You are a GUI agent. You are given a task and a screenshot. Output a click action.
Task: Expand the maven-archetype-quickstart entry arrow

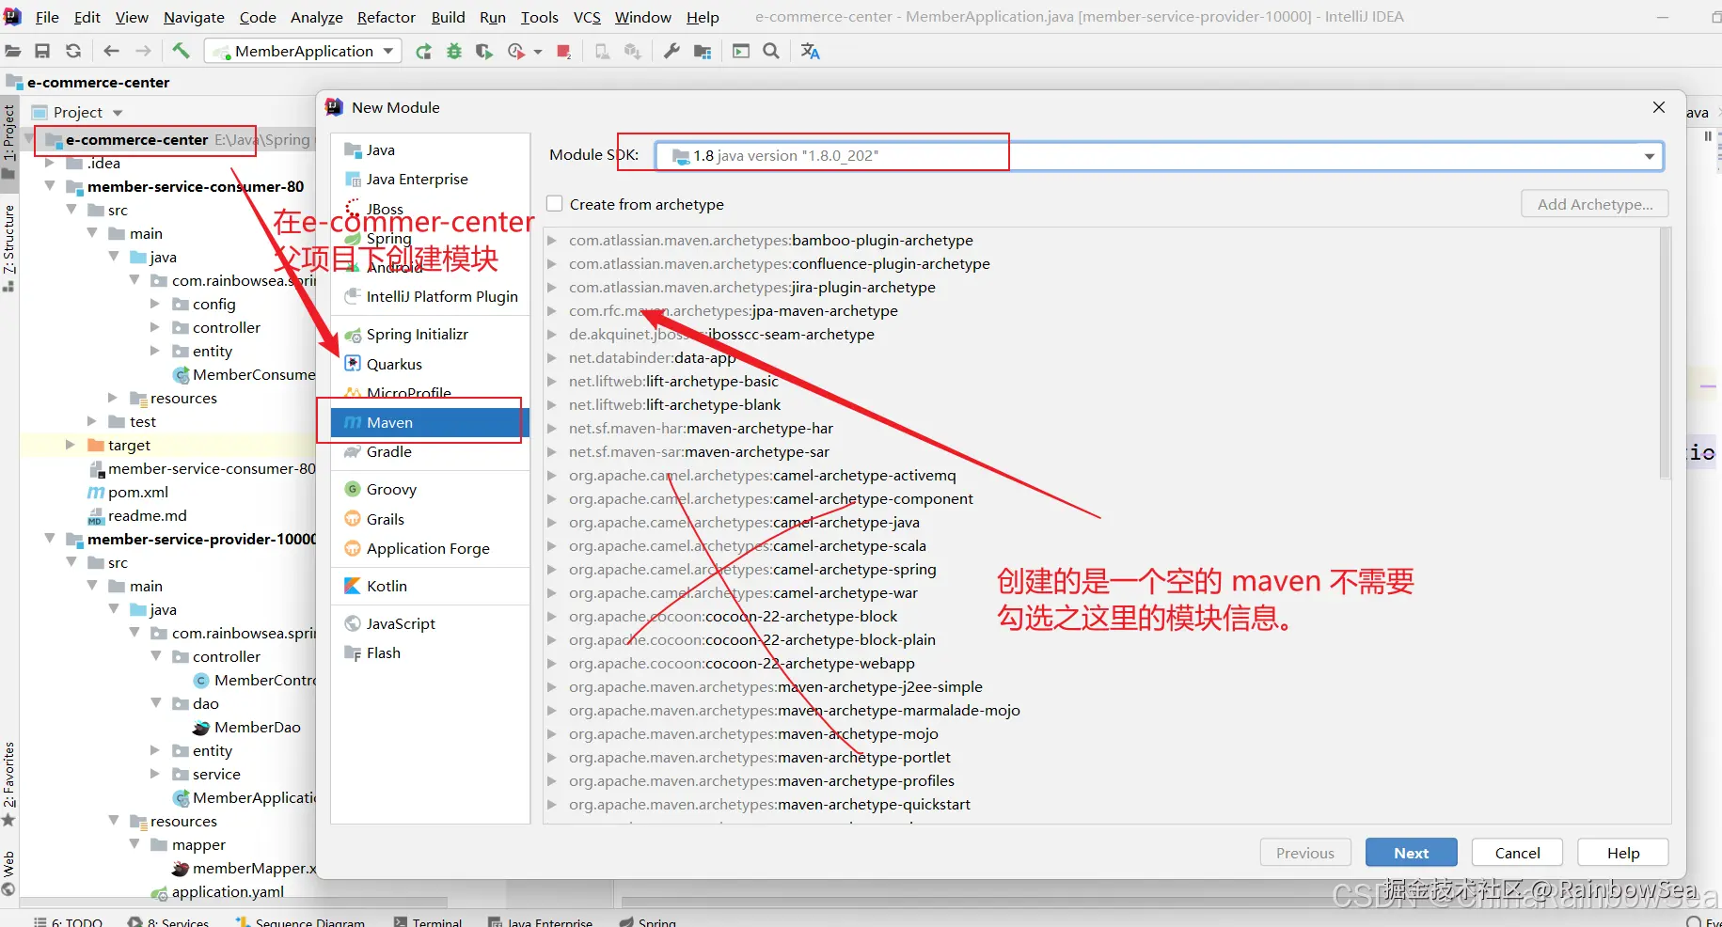click(552, 805)
